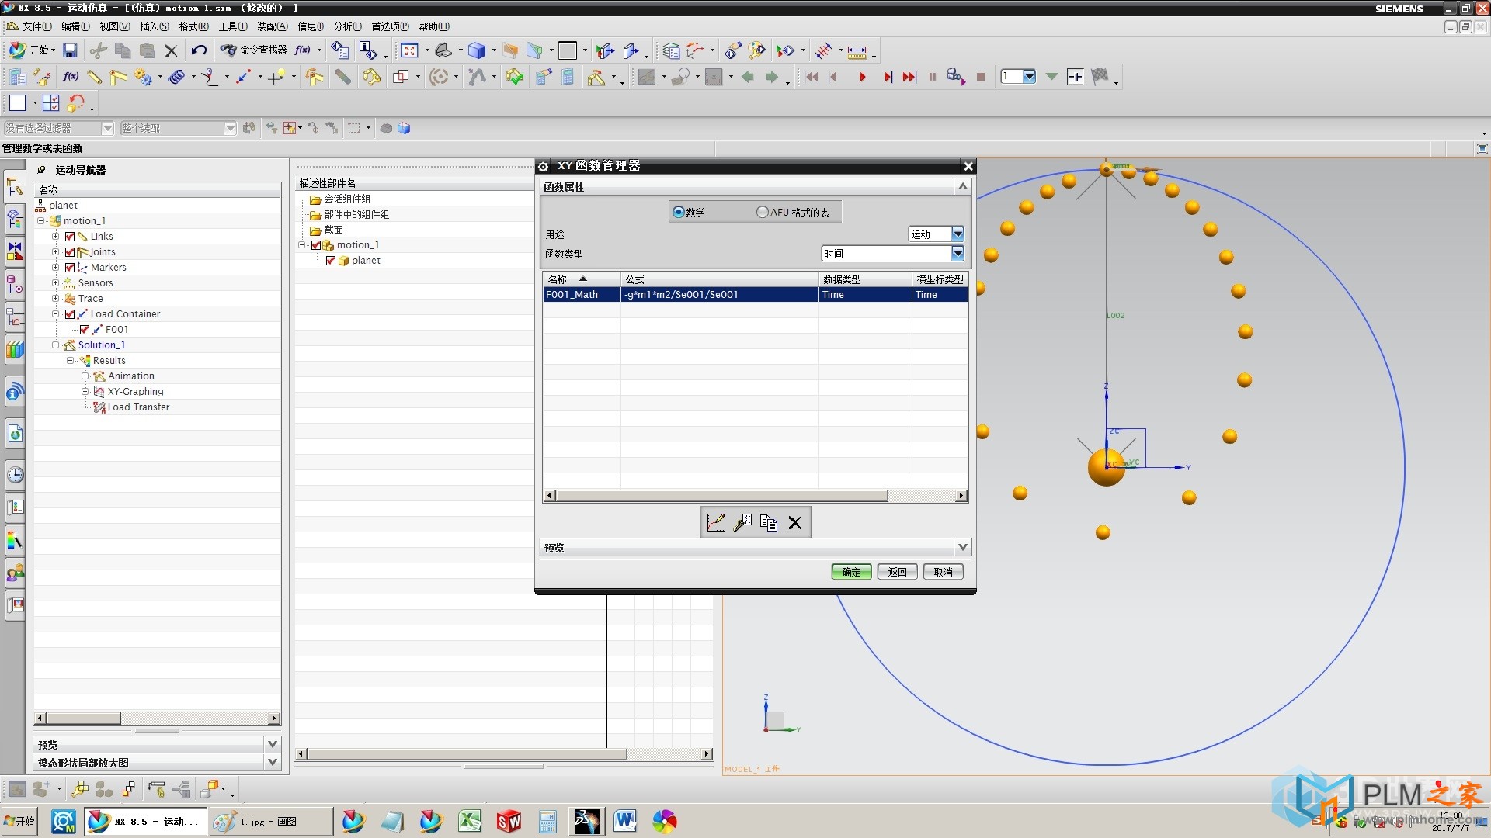Expand the Sensors tree node
The height and width of the screenshot is (838, 1491).
pyautogui.click(x=55, y=283)
